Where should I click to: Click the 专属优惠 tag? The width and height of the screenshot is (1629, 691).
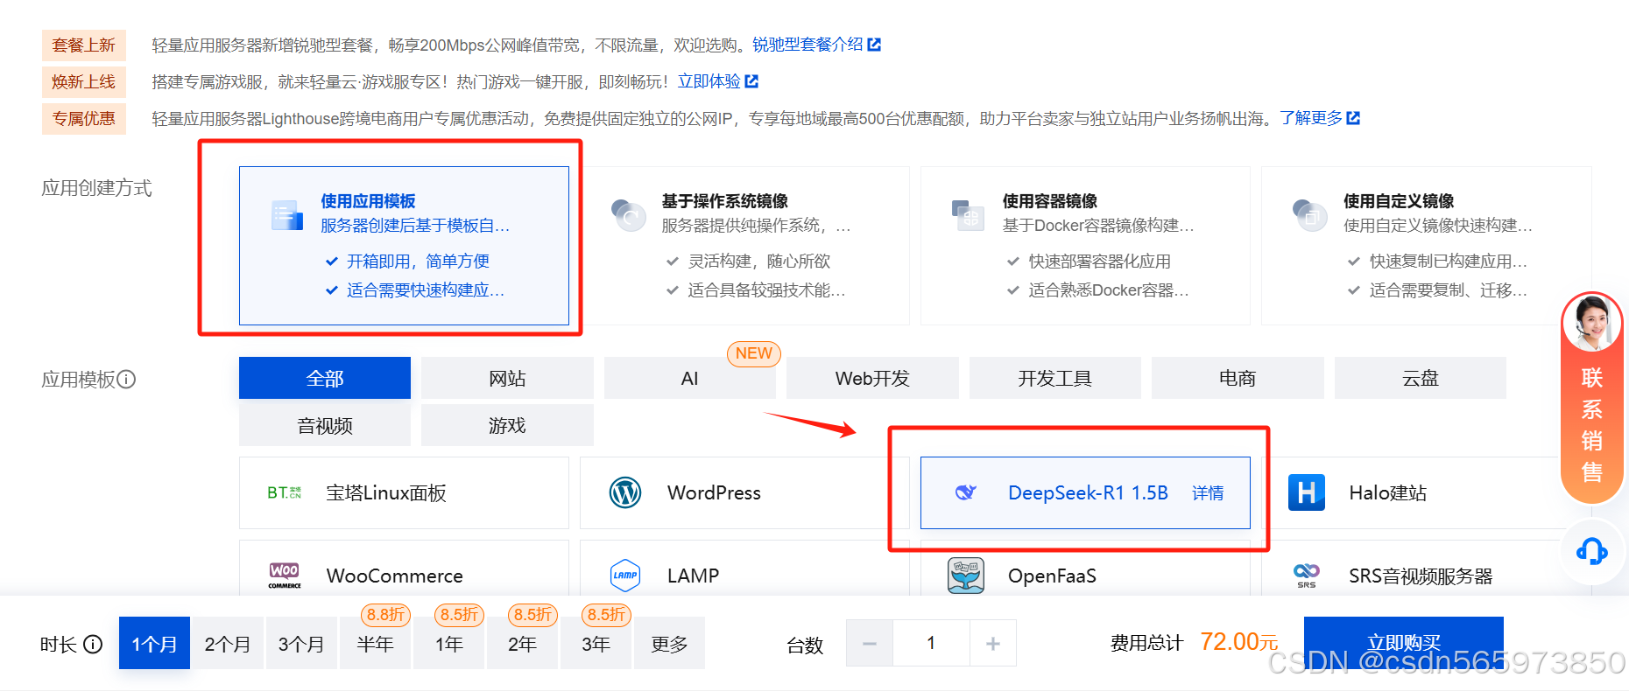tap(84, 119)
